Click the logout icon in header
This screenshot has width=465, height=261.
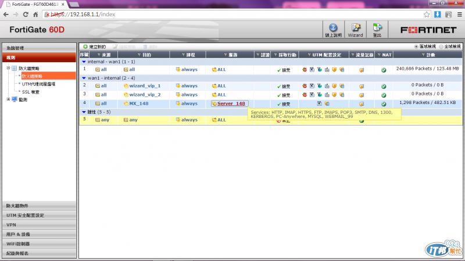377,30
